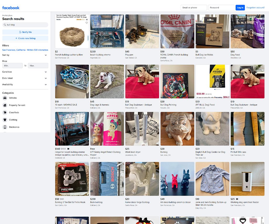The width and height of the screenshot is (269, 224).
Task: Open the Dog Food $50 listing
Action: coord(247,32)
